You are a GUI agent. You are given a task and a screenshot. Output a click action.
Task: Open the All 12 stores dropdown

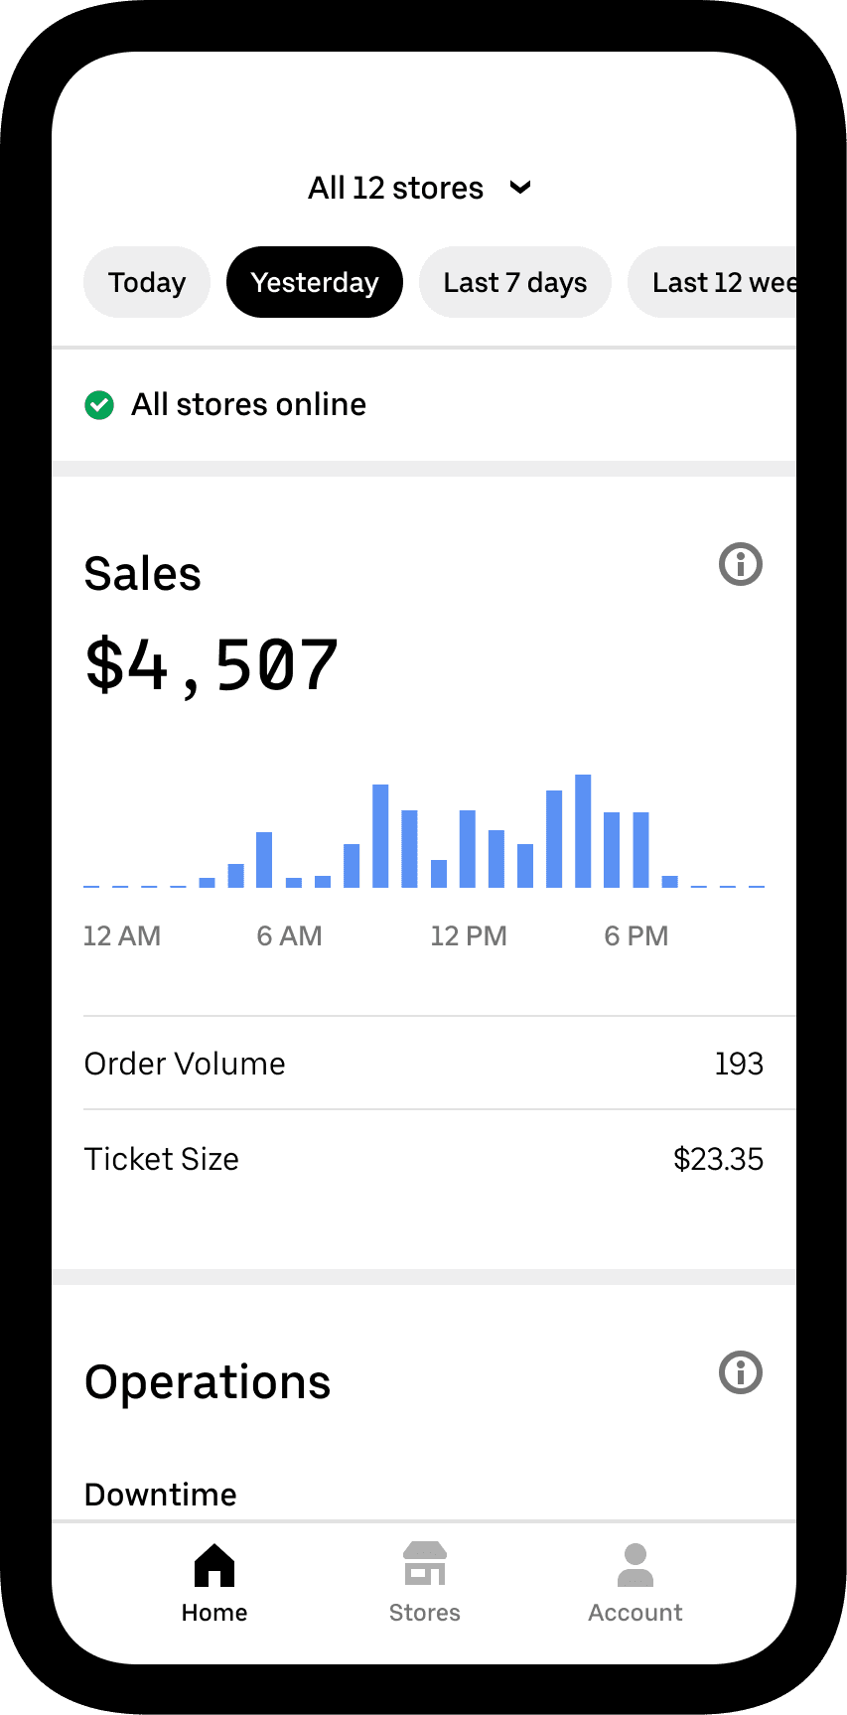pyautogui.click(x=396, y=188)
